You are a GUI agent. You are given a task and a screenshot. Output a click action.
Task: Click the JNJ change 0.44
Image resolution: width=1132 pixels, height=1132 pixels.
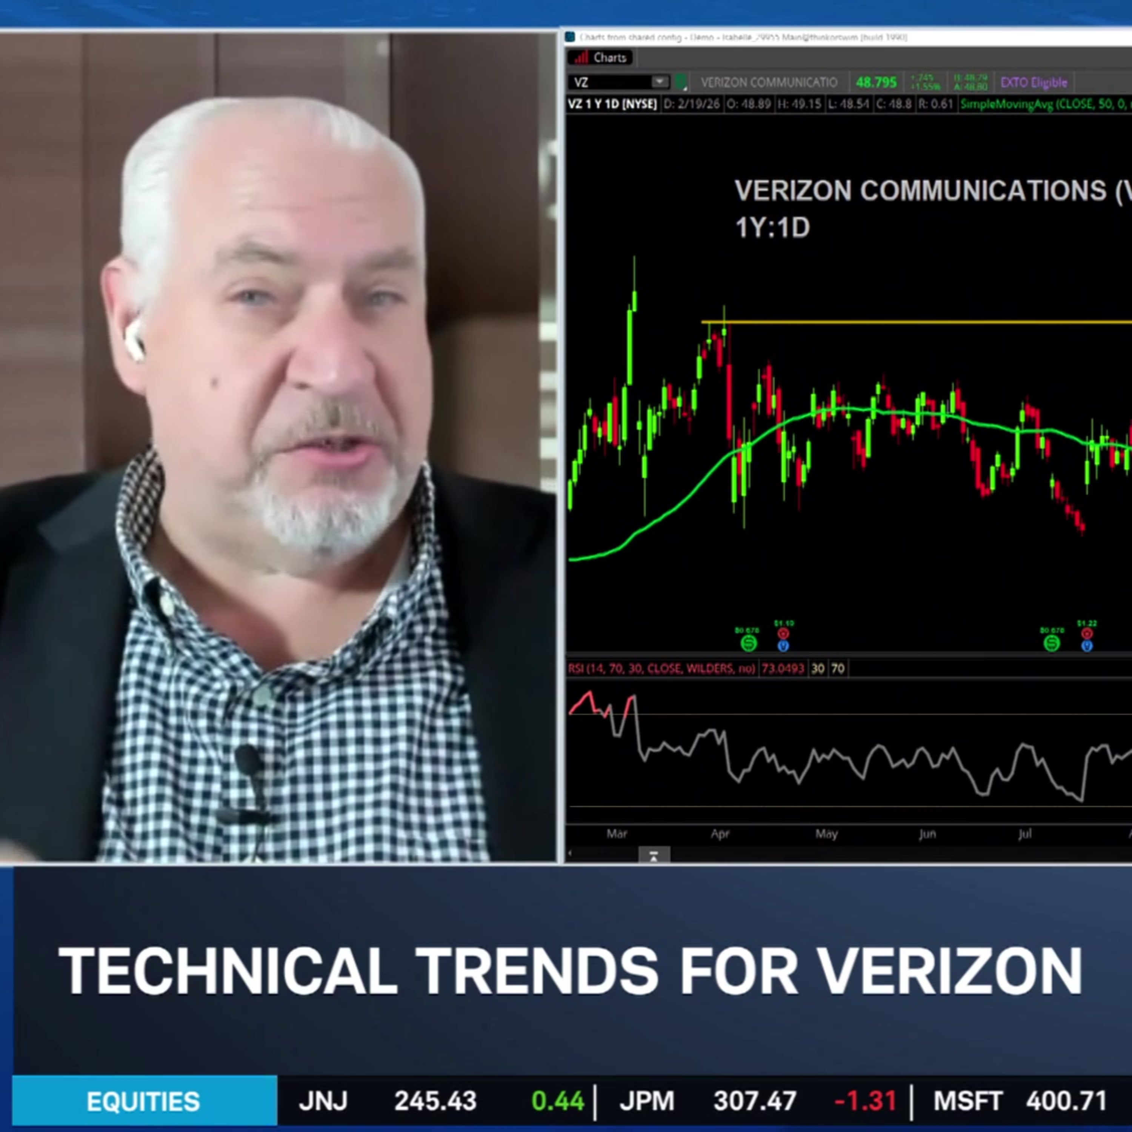coord(557,1101)
